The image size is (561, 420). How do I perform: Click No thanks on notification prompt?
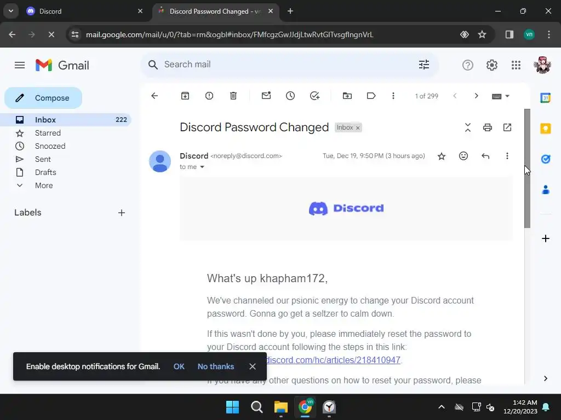coord(216,366)
